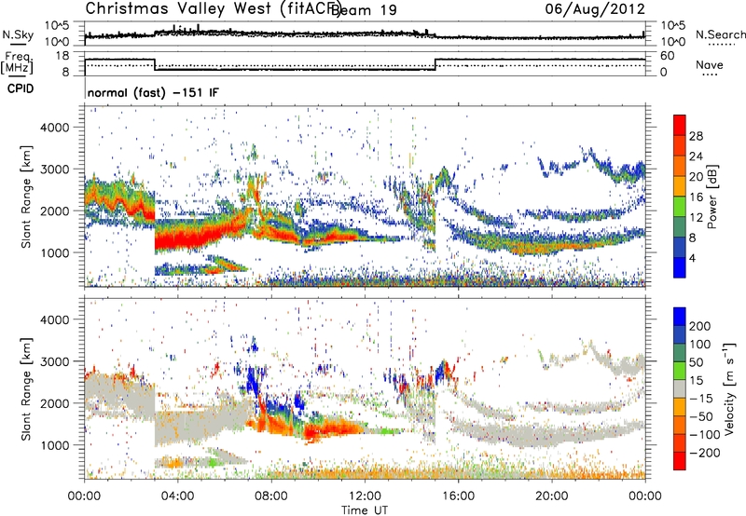Click the '-50' label on Velocity color bar
Screen dimensions: 746x516
point(701,416)
